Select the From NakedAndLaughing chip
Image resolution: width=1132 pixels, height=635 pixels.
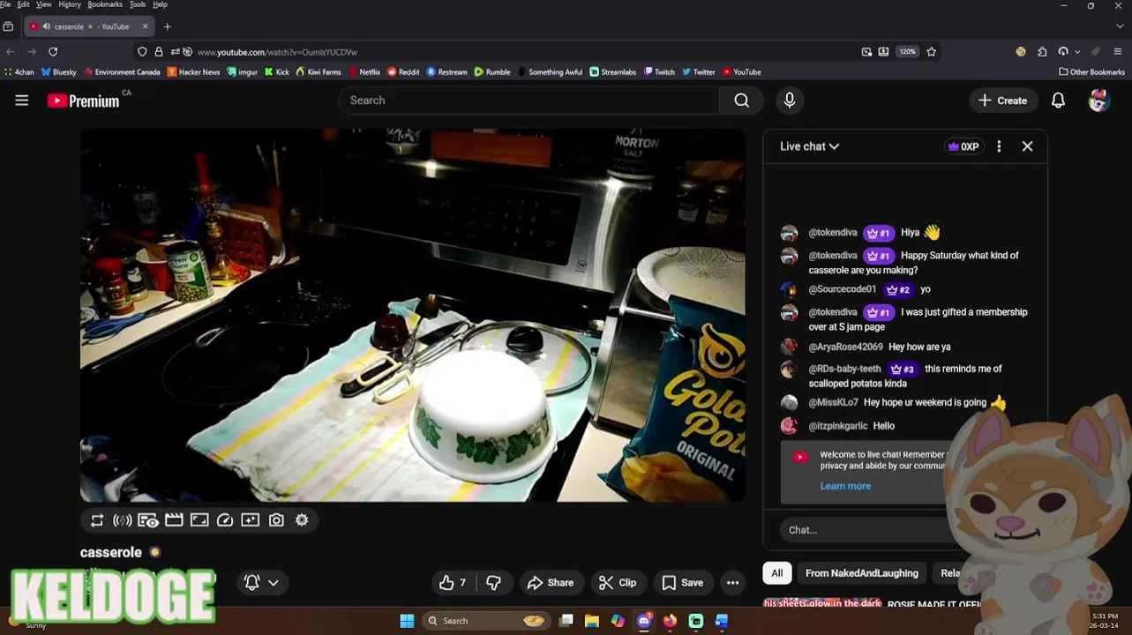pos(862,573)
